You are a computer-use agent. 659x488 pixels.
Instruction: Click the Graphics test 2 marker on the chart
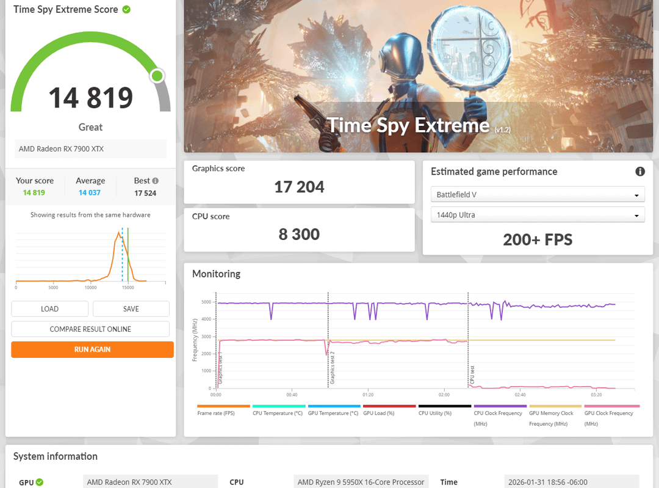pyautogui.click(x=332, y=368)
